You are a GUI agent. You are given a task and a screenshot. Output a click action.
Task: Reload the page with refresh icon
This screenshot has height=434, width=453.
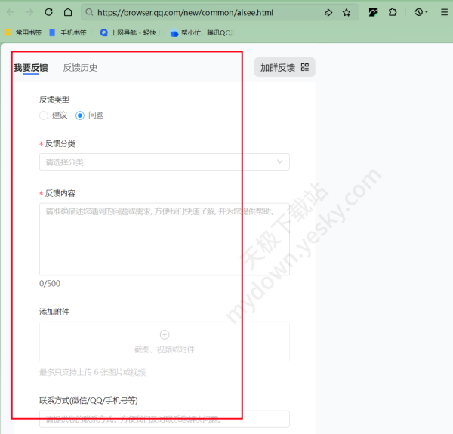(49, 13)
